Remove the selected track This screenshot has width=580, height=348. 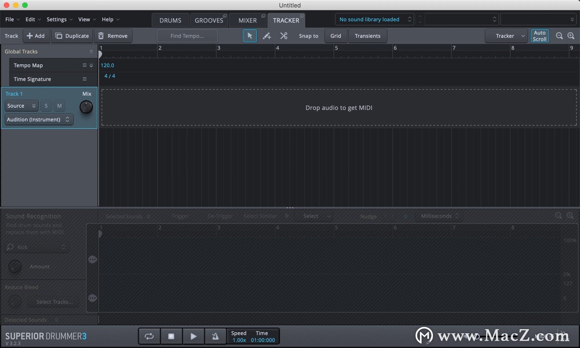coord(113,36)
